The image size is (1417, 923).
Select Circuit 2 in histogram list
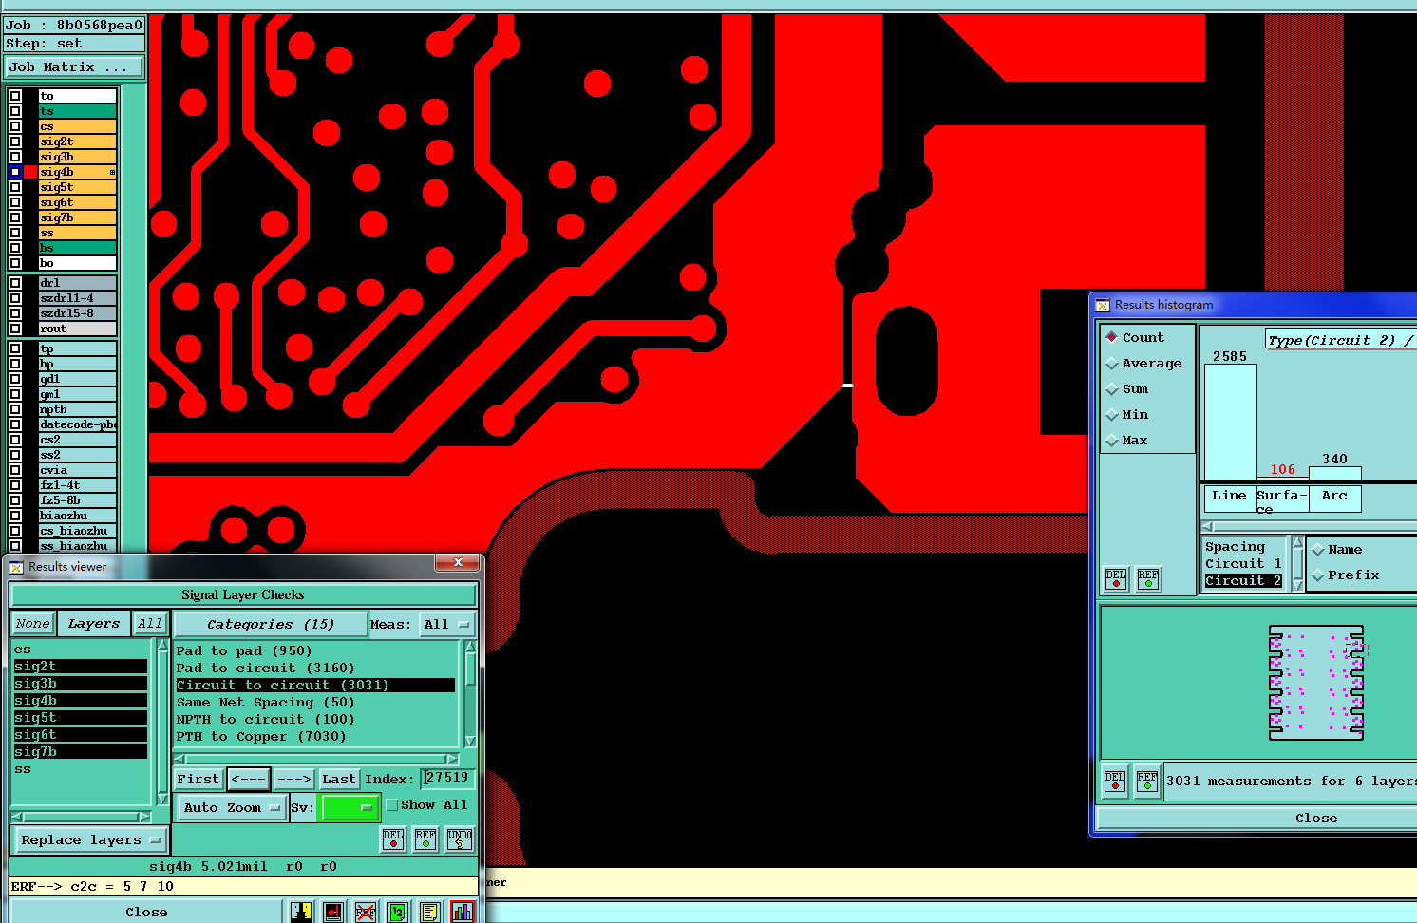[x=1243, y=581]
